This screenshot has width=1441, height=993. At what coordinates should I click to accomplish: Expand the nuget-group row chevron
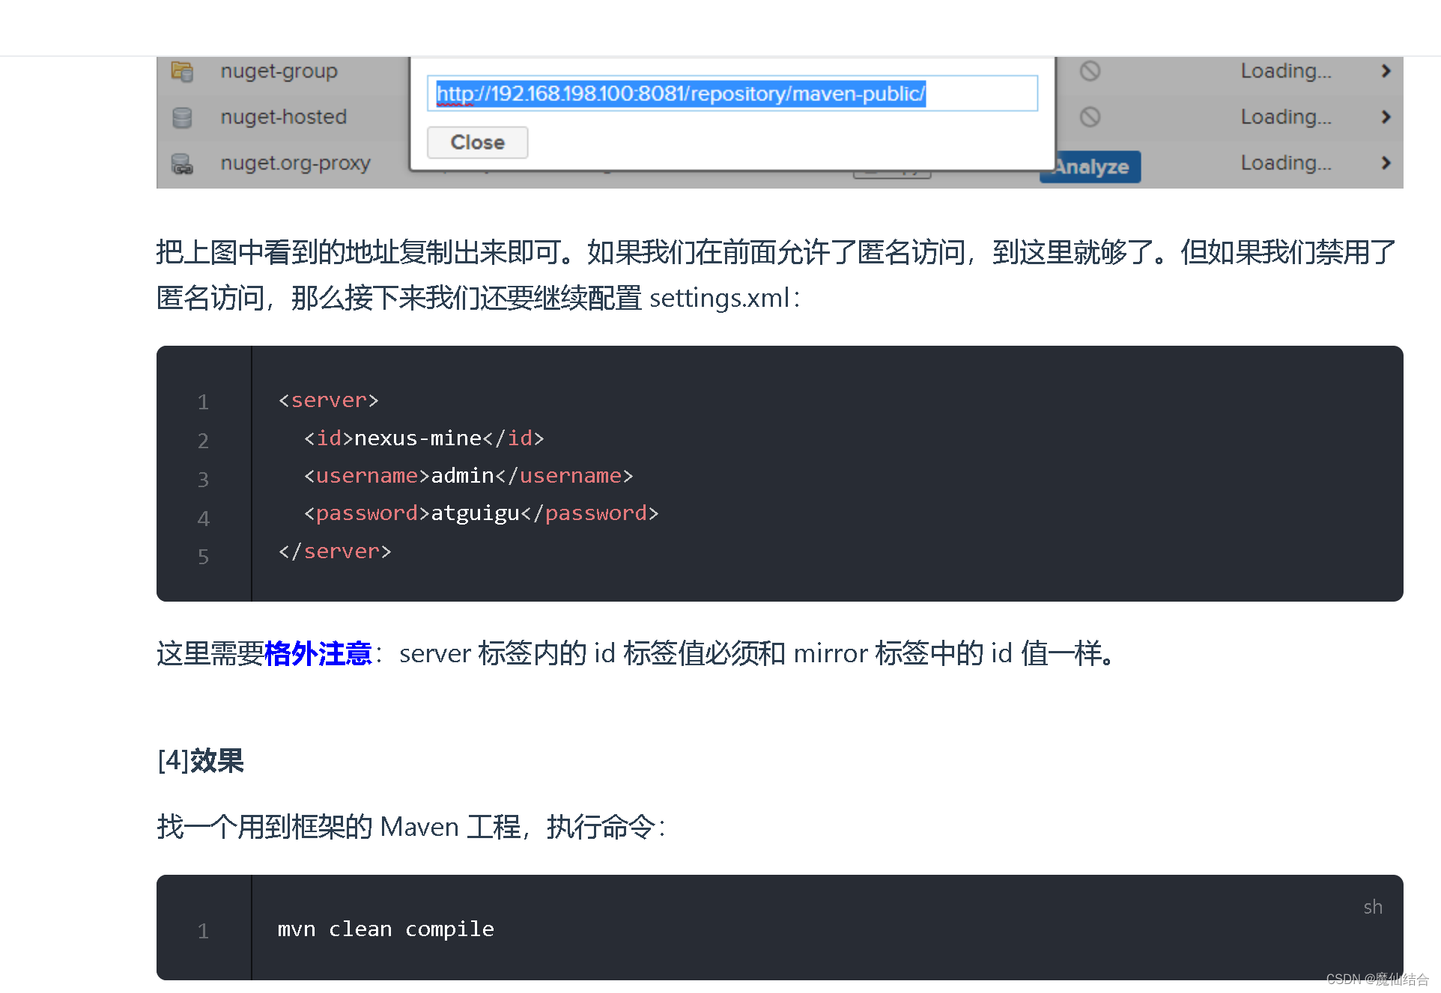(x=1386, y=71)
